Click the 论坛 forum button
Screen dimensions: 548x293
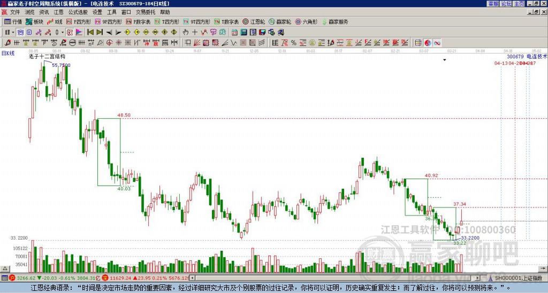[x=506, y=4]
